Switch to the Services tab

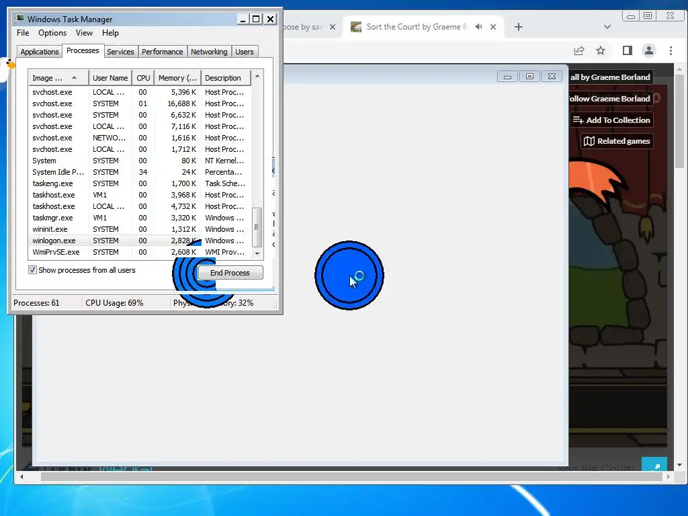[x=120, y=52]
